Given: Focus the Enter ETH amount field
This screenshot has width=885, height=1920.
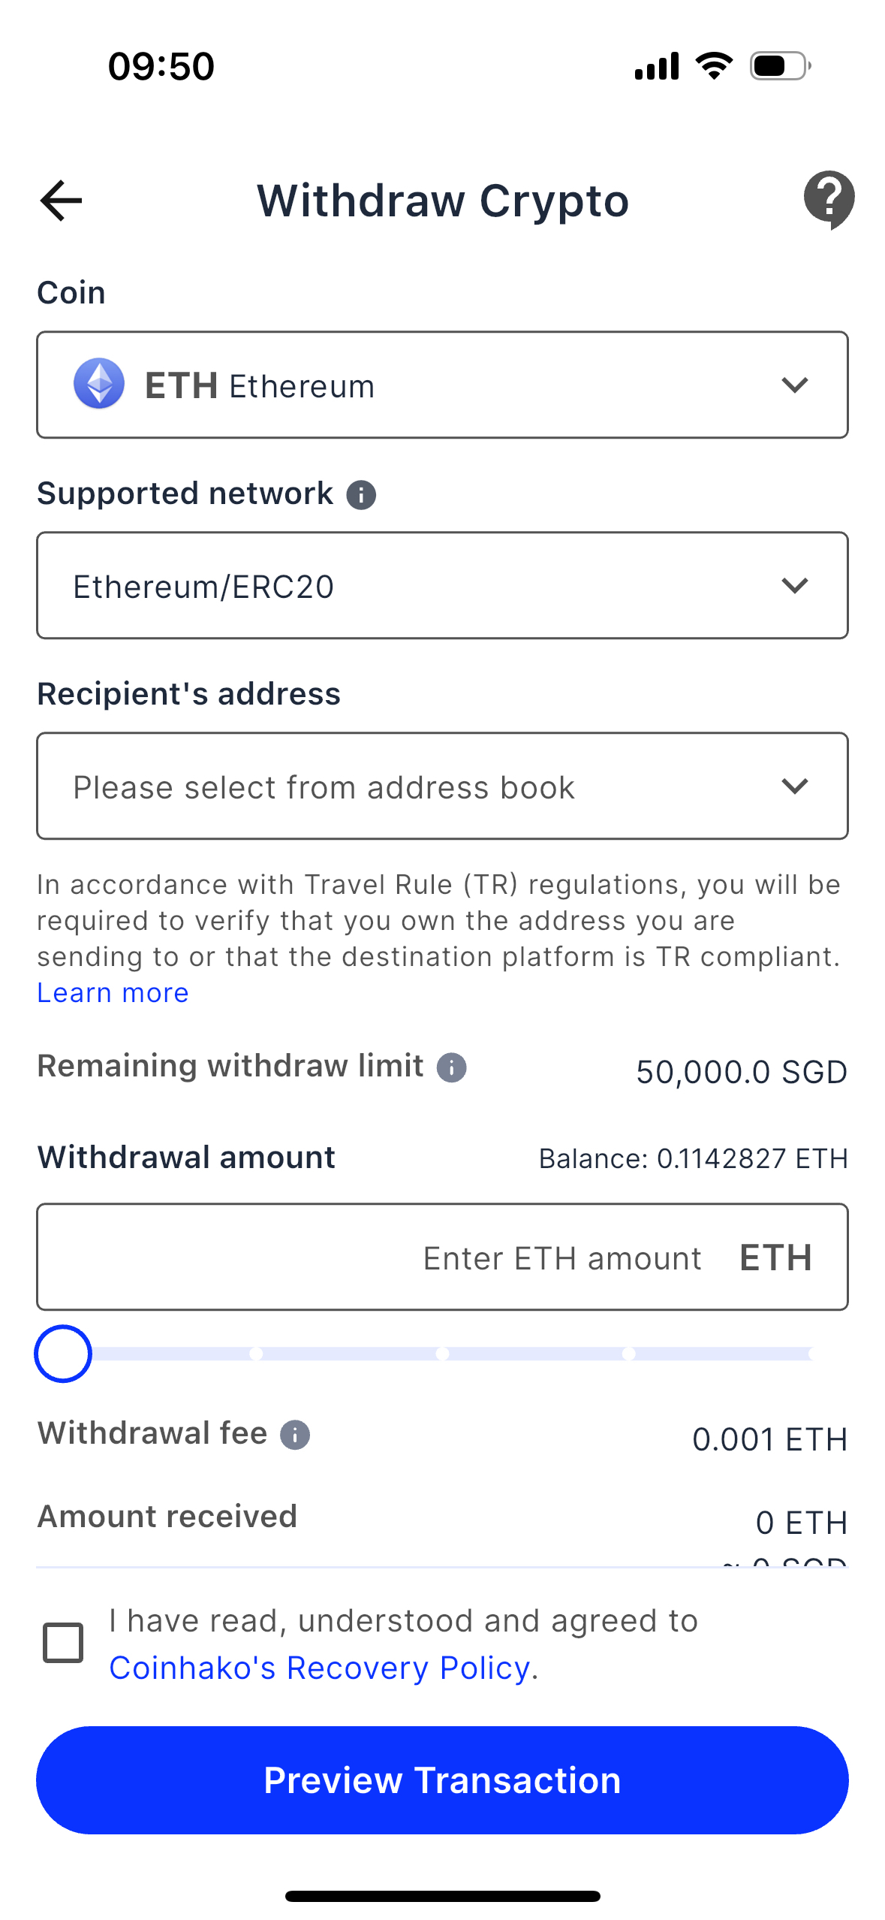Looking at the screenshot, I should coord(442,1257).
